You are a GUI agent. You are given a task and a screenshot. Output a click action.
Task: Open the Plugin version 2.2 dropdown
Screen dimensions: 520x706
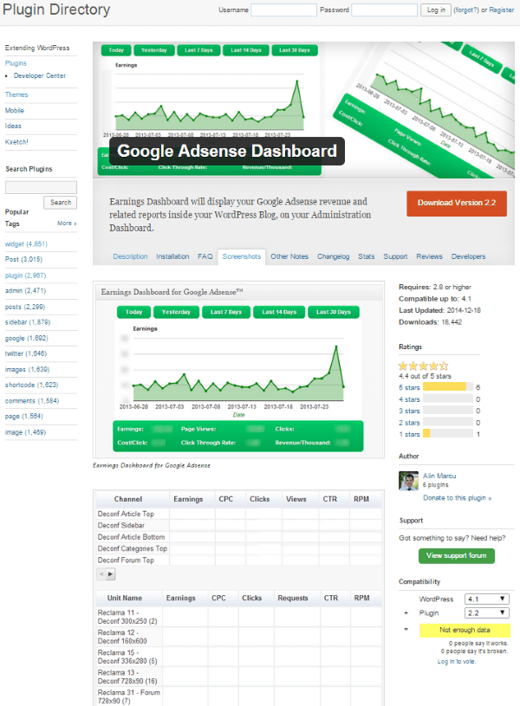[x=487, y=612]
